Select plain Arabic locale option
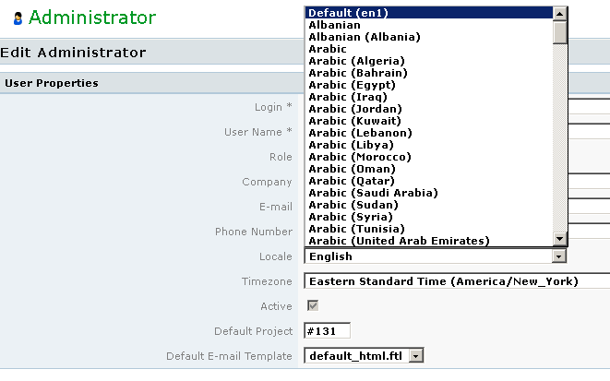This screenshot has width=610, height=381. (429, 49)
